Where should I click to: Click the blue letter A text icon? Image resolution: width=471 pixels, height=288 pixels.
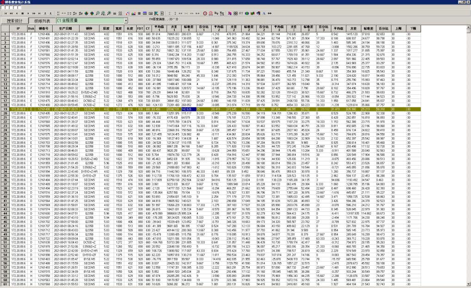pos(264,13)
